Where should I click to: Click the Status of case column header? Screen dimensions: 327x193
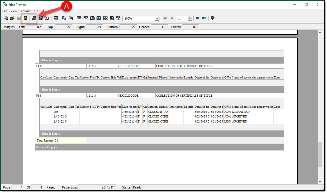click(x=252, y=78)
